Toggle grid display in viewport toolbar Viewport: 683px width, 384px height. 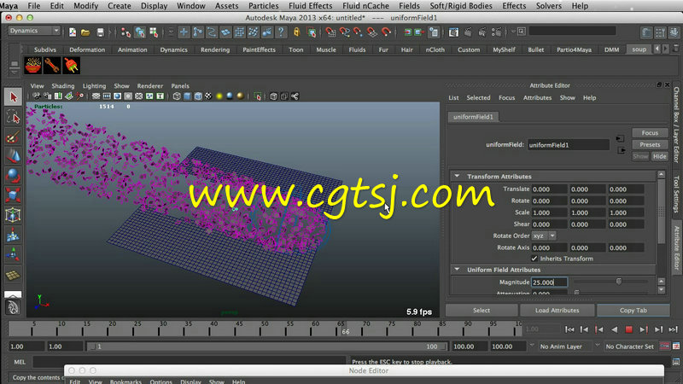pos(96,96)
